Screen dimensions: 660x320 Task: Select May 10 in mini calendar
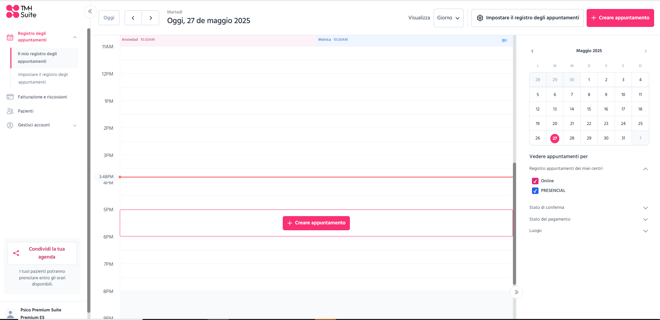coord(623,95)
